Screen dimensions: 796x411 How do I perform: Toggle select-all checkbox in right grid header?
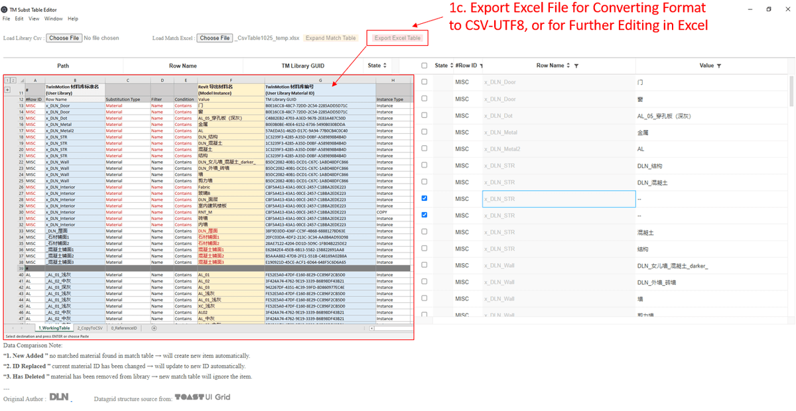425,66
